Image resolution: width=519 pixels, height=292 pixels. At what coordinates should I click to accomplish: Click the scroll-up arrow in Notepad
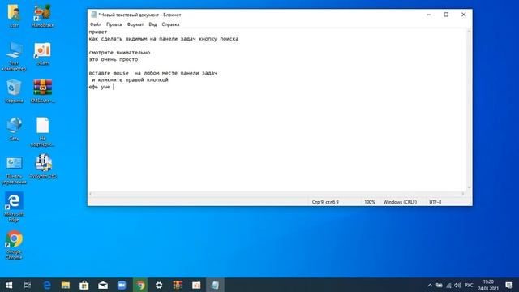[469, 32]
